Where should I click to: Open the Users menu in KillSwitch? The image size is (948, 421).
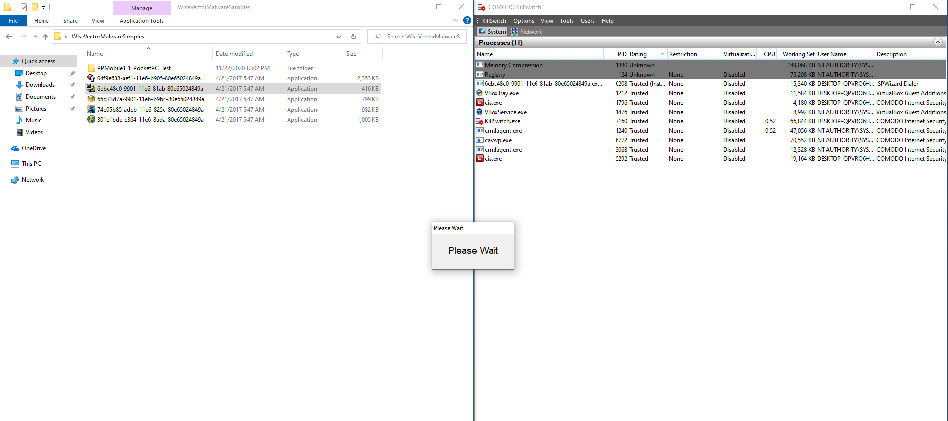(587, 21)
